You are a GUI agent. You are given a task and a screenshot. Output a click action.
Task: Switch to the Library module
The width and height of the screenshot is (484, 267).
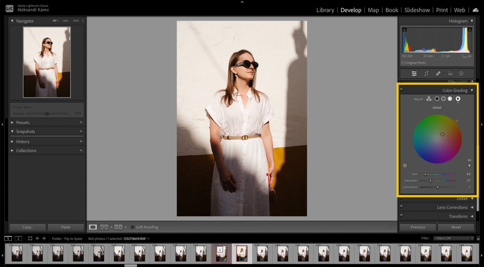click(x=325, y=10)
